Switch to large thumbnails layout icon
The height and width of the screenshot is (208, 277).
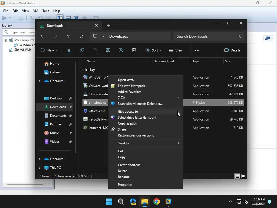[x=243, y=176]
